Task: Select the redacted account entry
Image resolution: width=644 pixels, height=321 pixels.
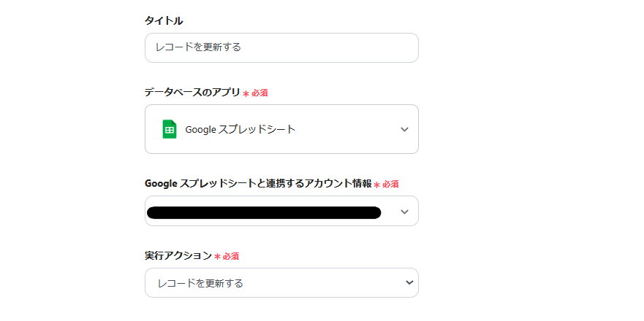Action: [264, 212]
